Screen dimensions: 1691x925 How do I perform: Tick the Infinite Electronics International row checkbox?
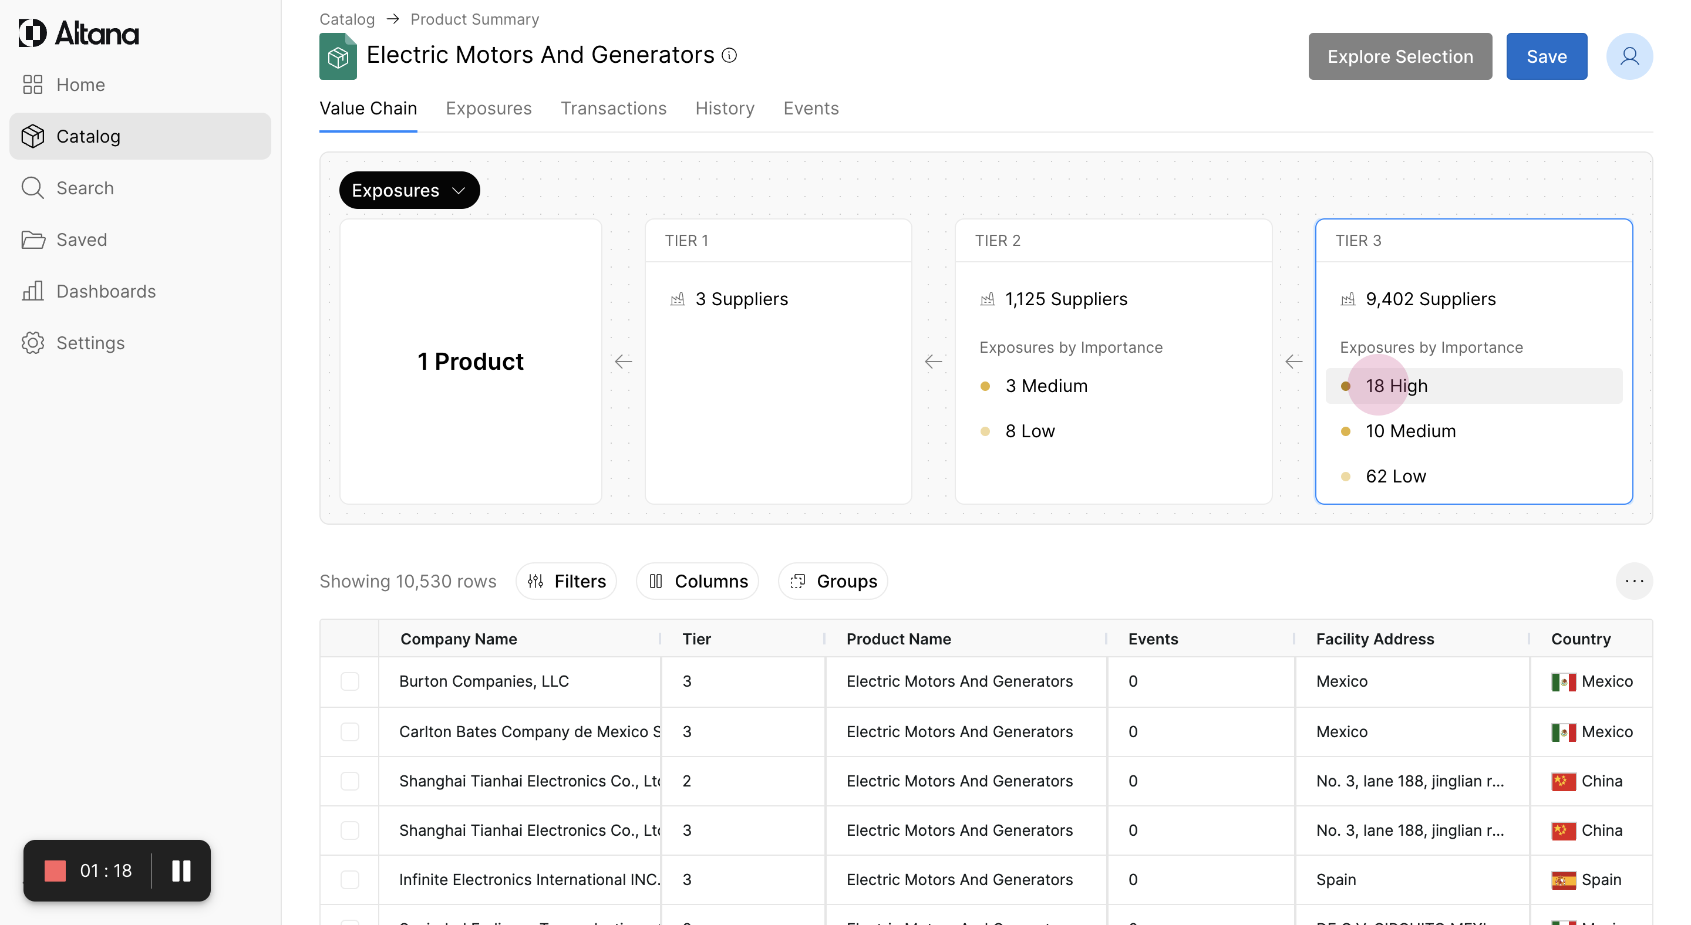[x=350, y=879]
